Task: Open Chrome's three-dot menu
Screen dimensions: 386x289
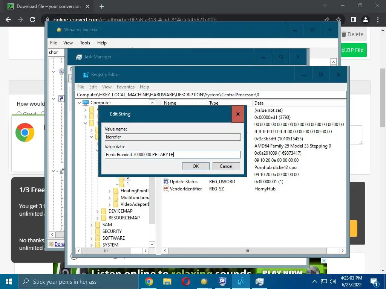Action: (x=378, y=20)
